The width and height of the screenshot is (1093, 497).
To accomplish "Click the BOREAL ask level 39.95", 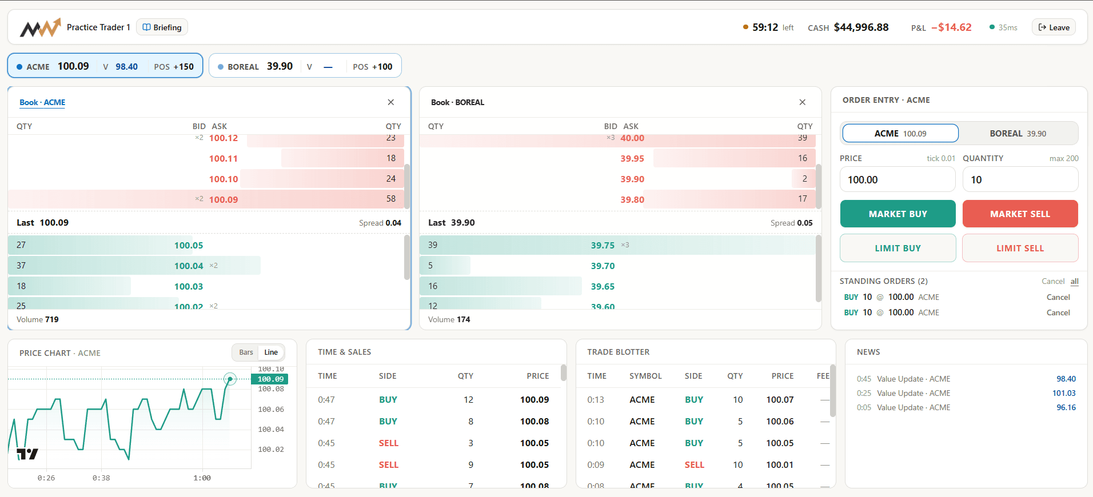I will coord(617,158).
